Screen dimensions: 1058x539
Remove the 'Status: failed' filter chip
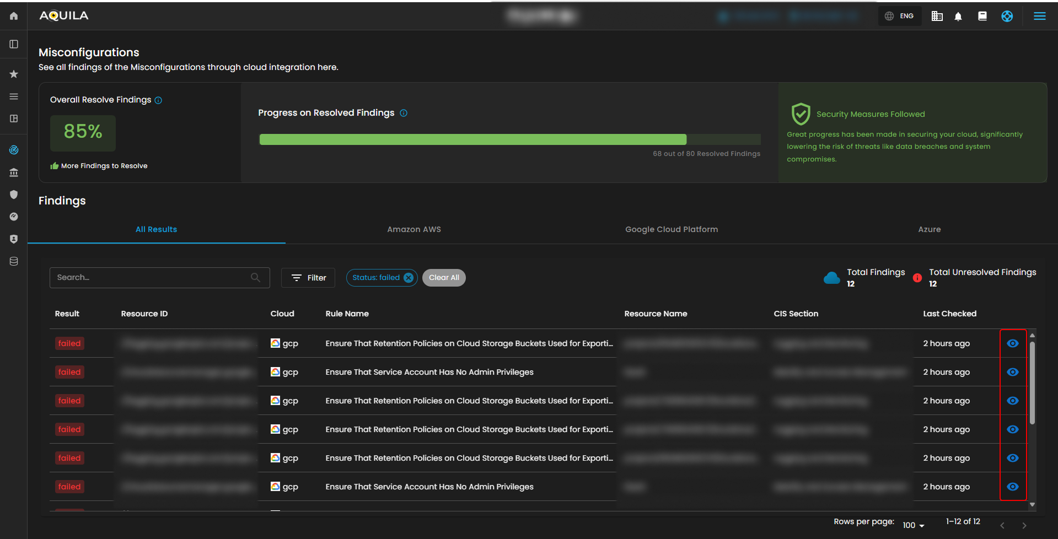[409, 278]
